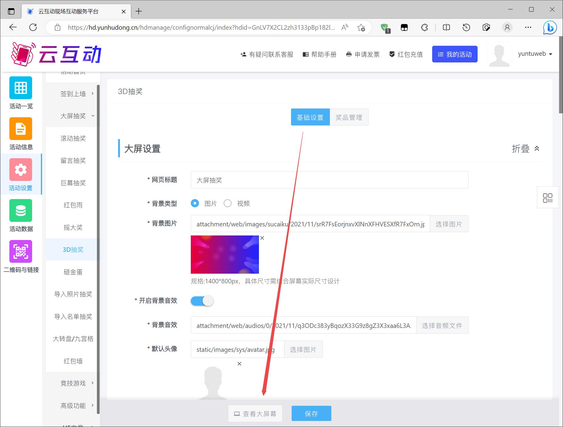Viewport: 563px width, 427px height.
Task: Select 砸金蛋 in the sidebar menu
Action: (73, 272)
